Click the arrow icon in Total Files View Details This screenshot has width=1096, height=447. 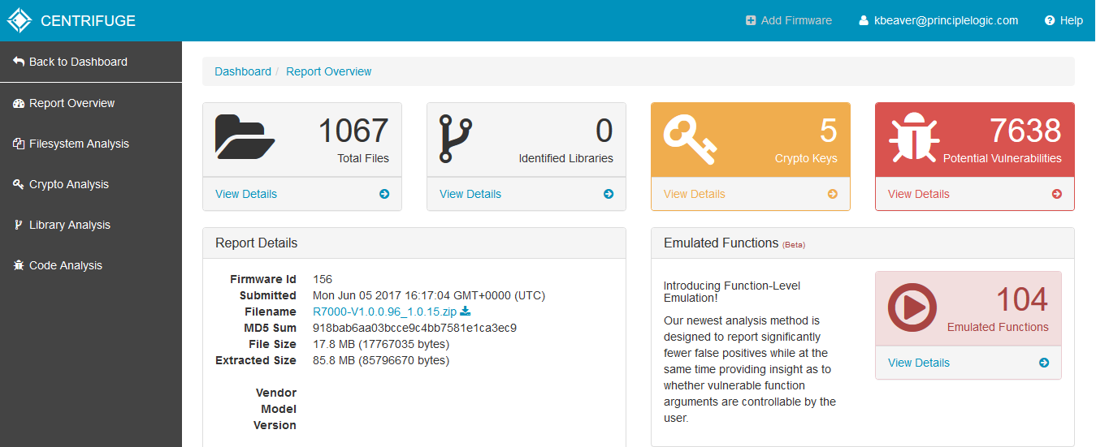[383, 194]
